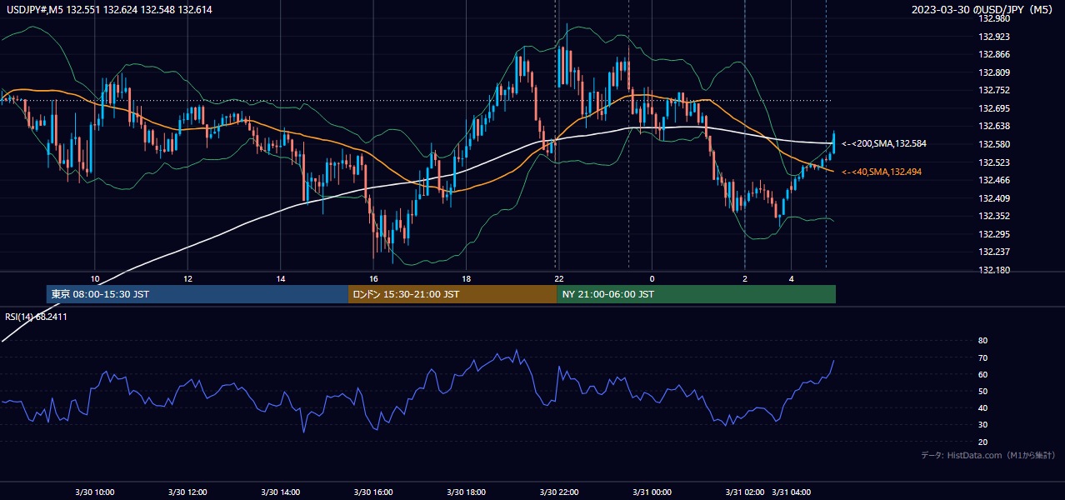Select the NY 21:00-06:00 JST session bar

pos(696,294)
